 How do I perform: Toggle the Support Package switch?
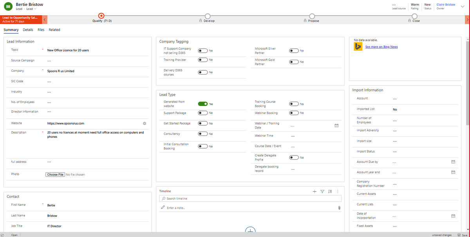tap(202, 113)
